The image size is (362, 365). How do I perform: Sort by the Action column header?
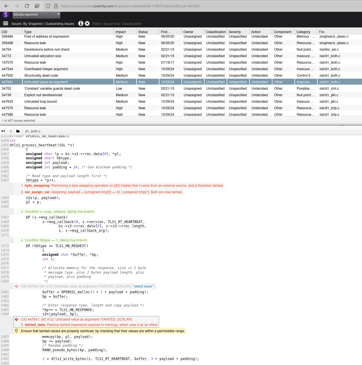pos(261,32)
